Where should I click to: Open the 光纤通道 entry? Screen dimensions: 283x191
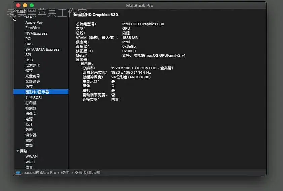(33, 81)
